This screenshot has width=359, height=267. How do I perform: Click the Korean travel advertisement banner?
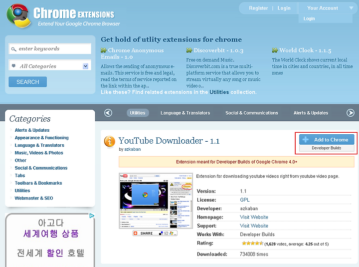click(50, 240)
